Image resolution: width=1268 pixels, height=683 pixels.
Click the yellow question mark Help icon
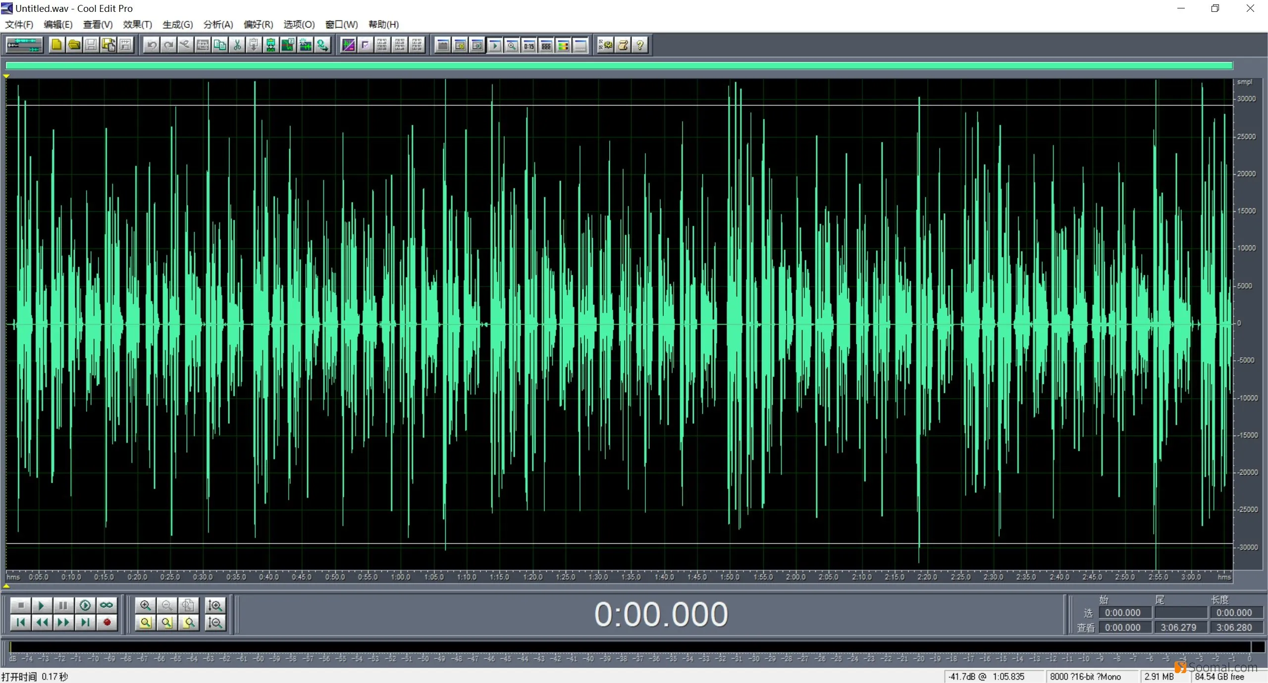coord(640,45)
